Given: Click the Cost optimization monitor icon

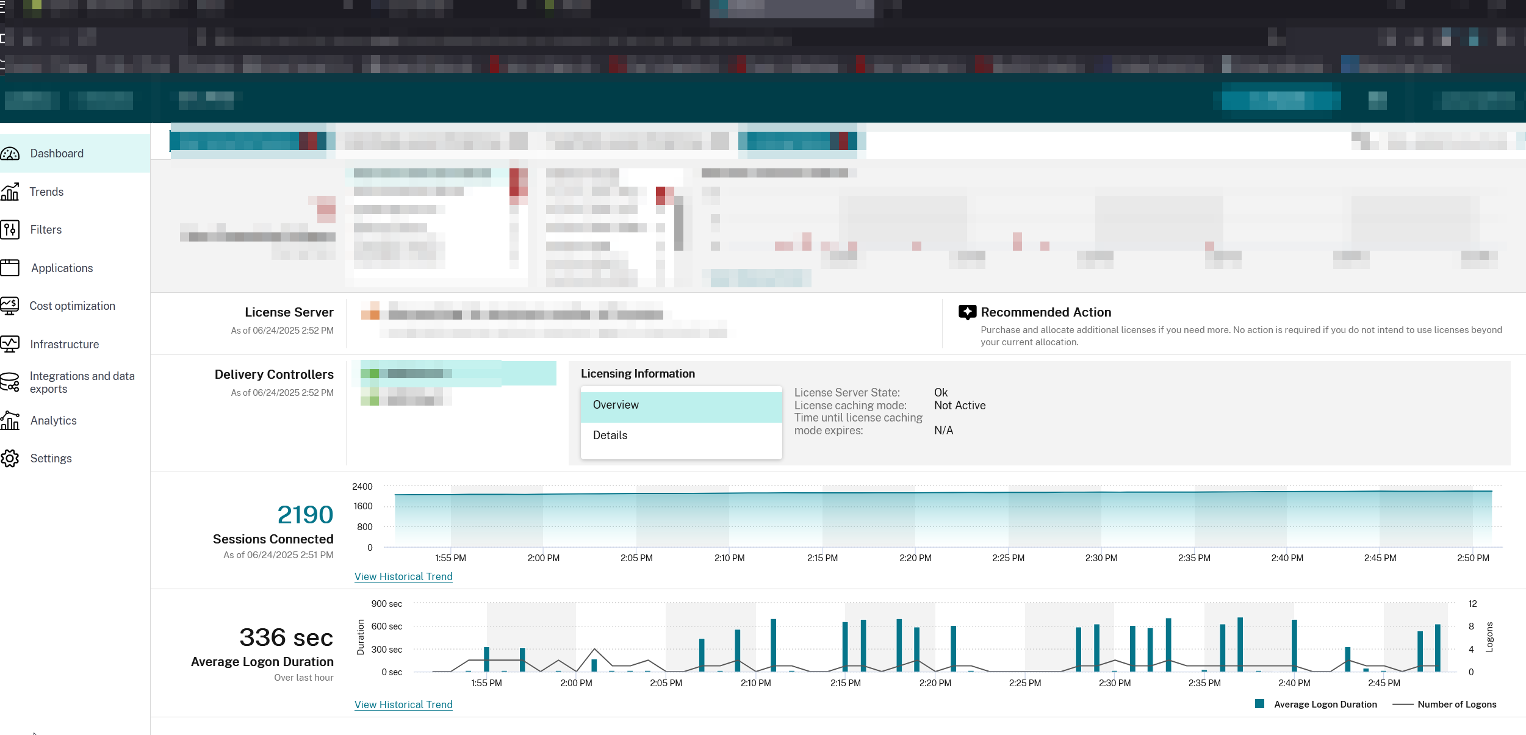Looking at the screenshot, I should pyautogui.click(x=10, y=306).
